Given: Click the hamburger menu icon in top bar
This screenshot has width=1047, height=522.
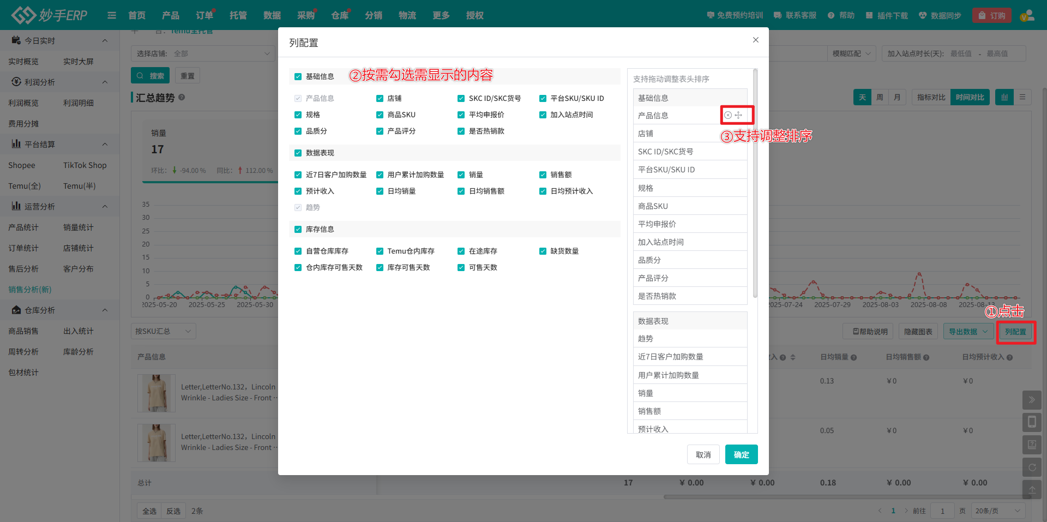Looking at the screenshot, I should tap(112, 15).
